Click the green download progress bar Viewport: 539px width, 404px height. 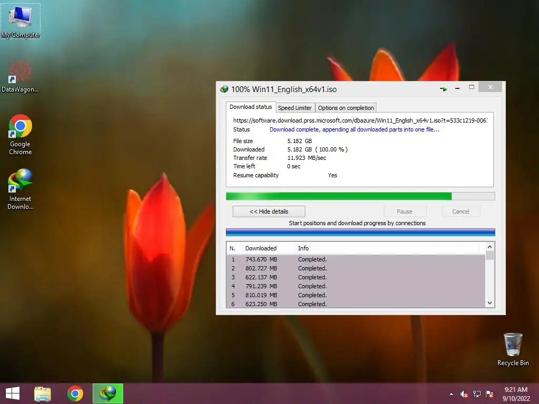360,196
